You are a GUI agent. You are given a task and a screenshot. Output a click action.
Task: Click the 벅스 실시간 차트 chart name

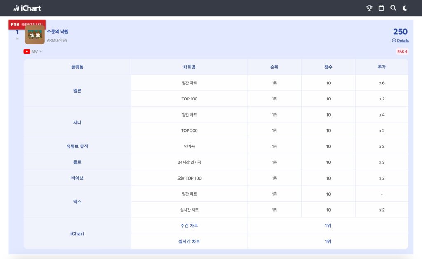(189, 210)
